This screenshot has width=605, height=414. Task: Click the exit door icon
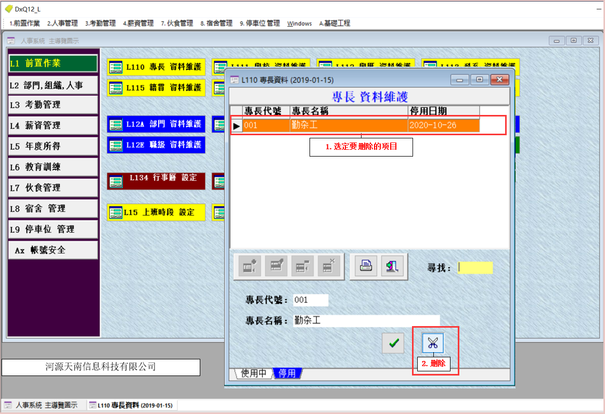coord(392,266)
